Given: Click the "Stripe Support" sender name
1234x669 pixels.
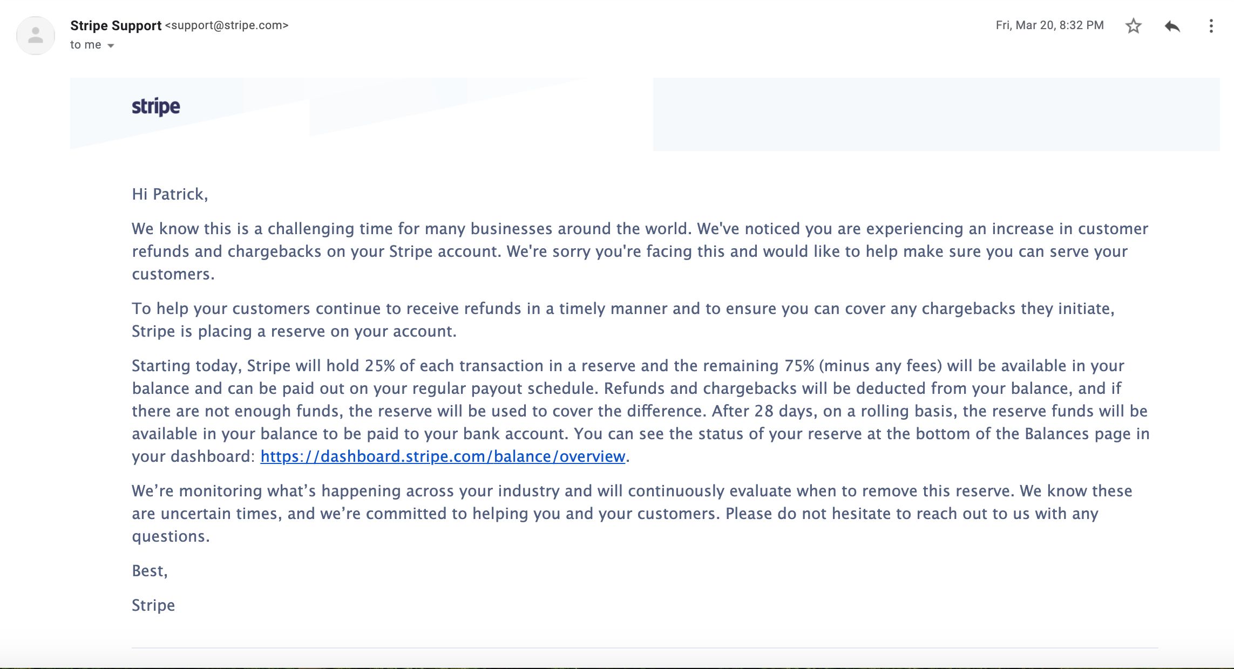Looking at the screenshot, I should click(116, 25).
